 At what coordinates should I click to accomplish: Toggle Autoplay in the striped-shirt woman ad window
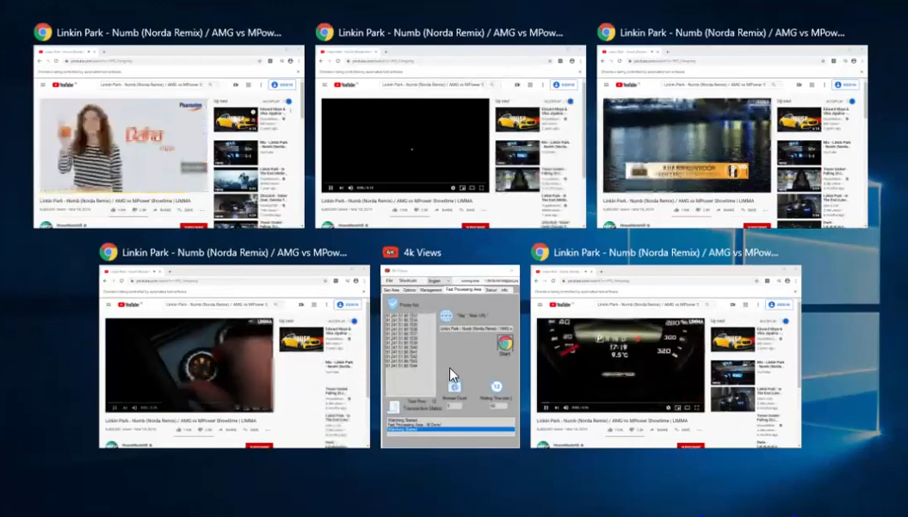tap(288, 102)
